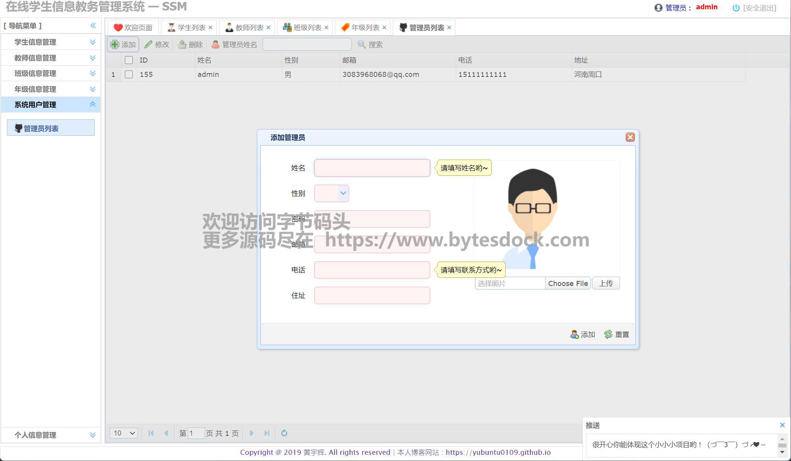The width and height of the screenshot is (791, 461).
Task: Click the Delete (删除) toolbar icon
Action: coord(182,44)
